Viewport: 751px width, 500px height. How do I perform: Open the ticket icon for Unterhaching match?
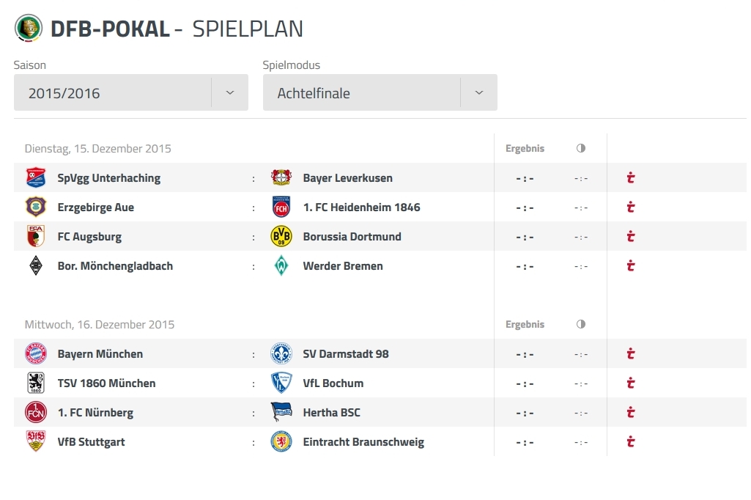[631, 178]
